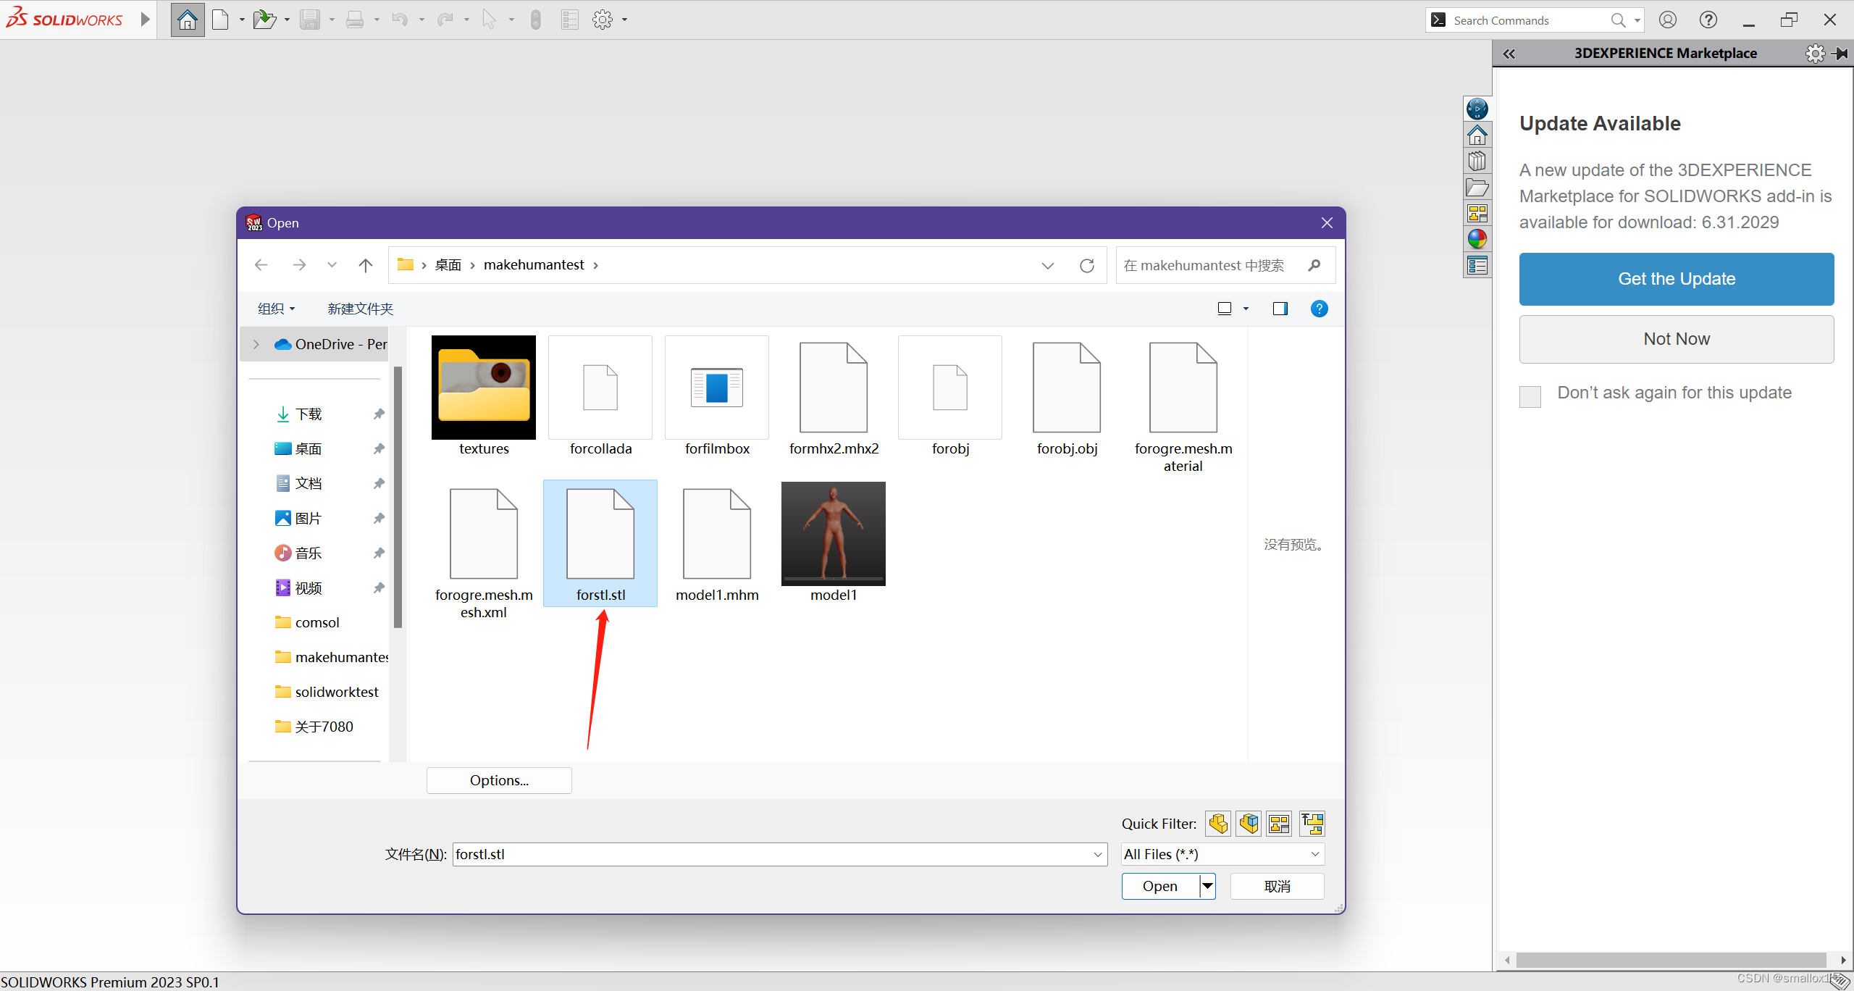Open a new document via the New icon
Image resolution: width=1854 pixels, height=991 pixels.
tap(222, 20)
